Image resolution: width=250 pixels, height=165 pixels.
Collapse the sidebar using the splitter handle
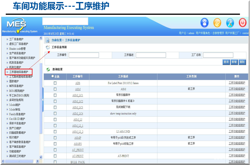click(x=43, y=100)
